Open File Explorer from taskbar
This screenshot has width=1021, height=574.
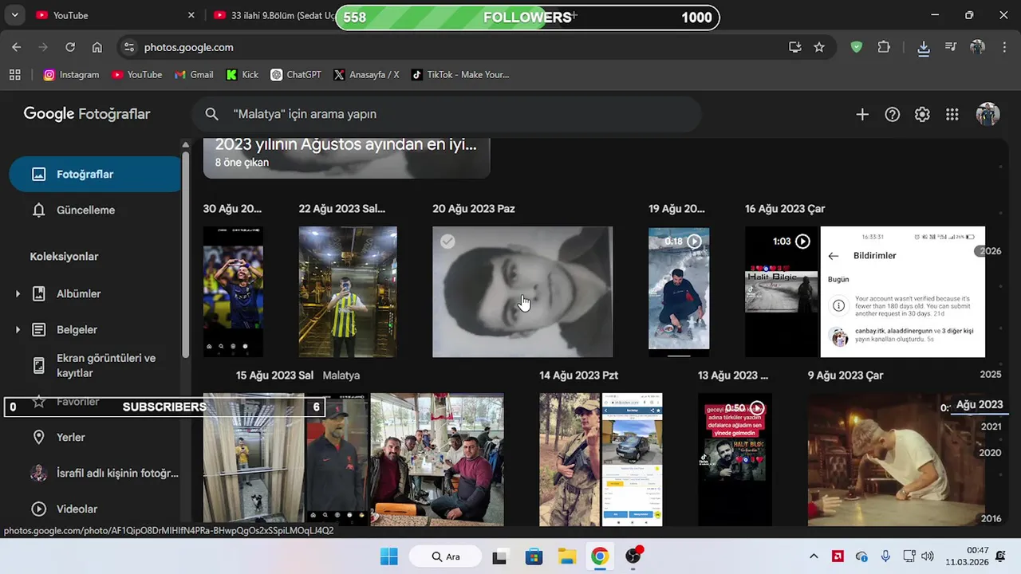point(567,556)
